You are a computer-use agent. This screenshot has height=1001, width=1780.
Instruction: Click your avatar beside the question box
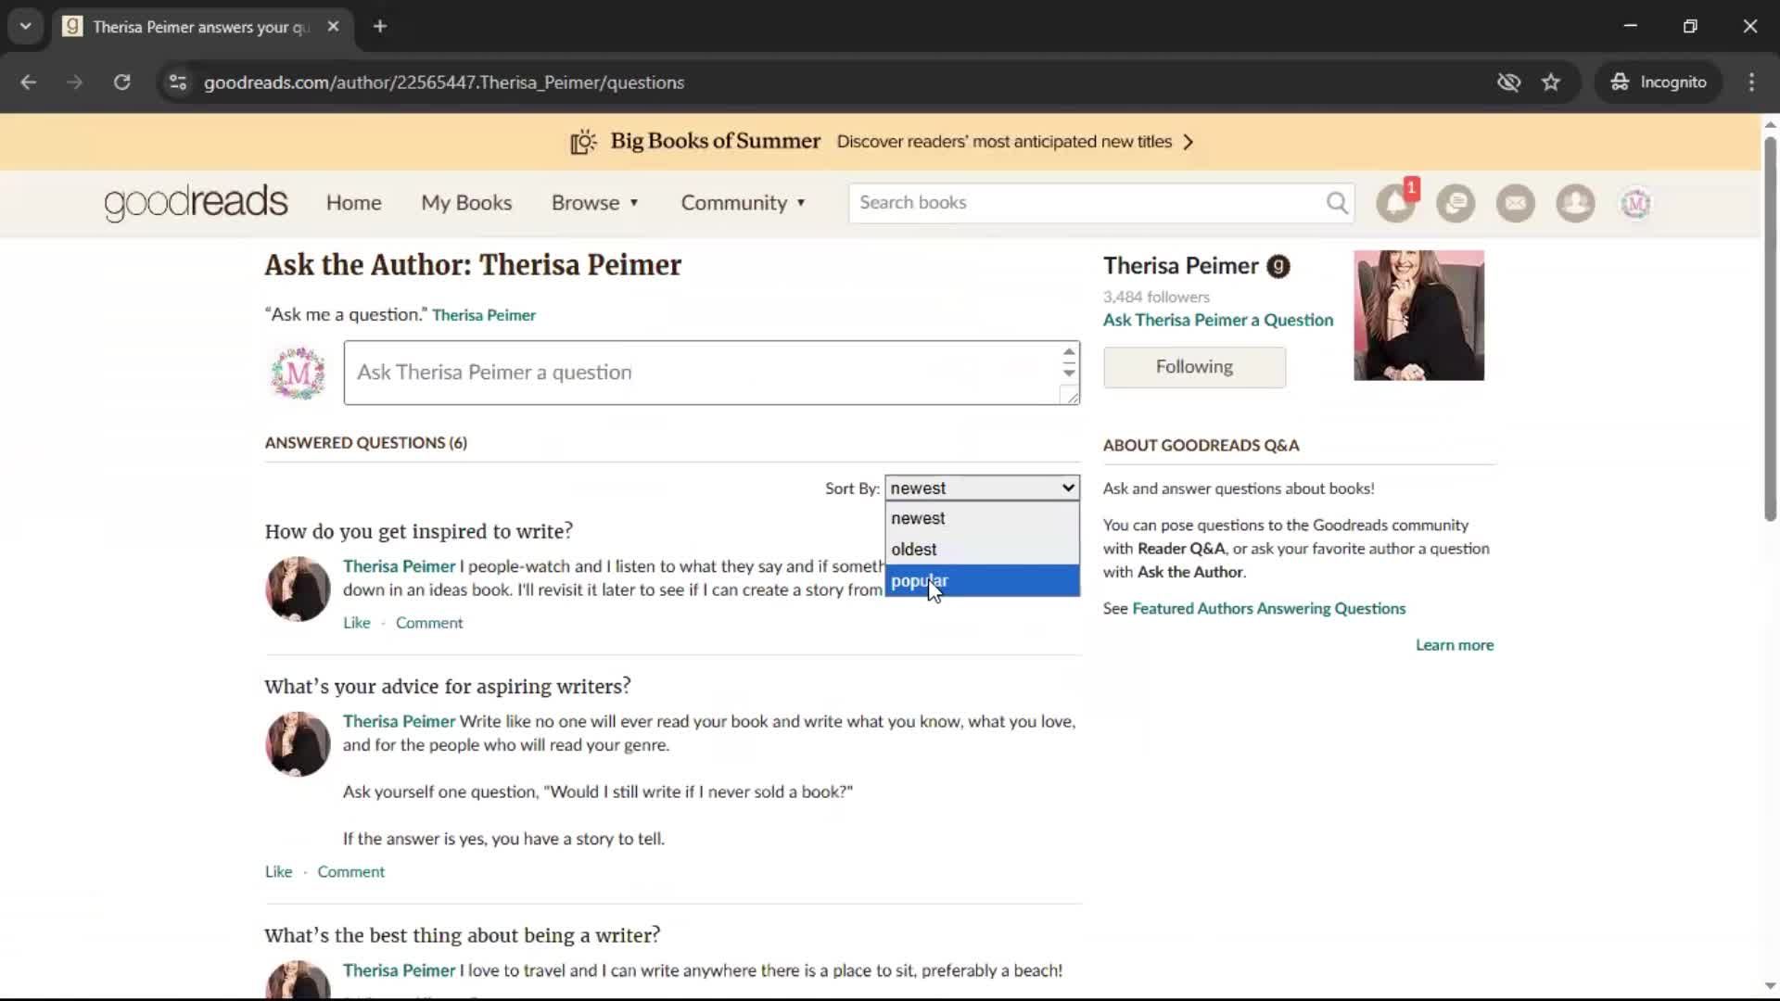(298, 374)
